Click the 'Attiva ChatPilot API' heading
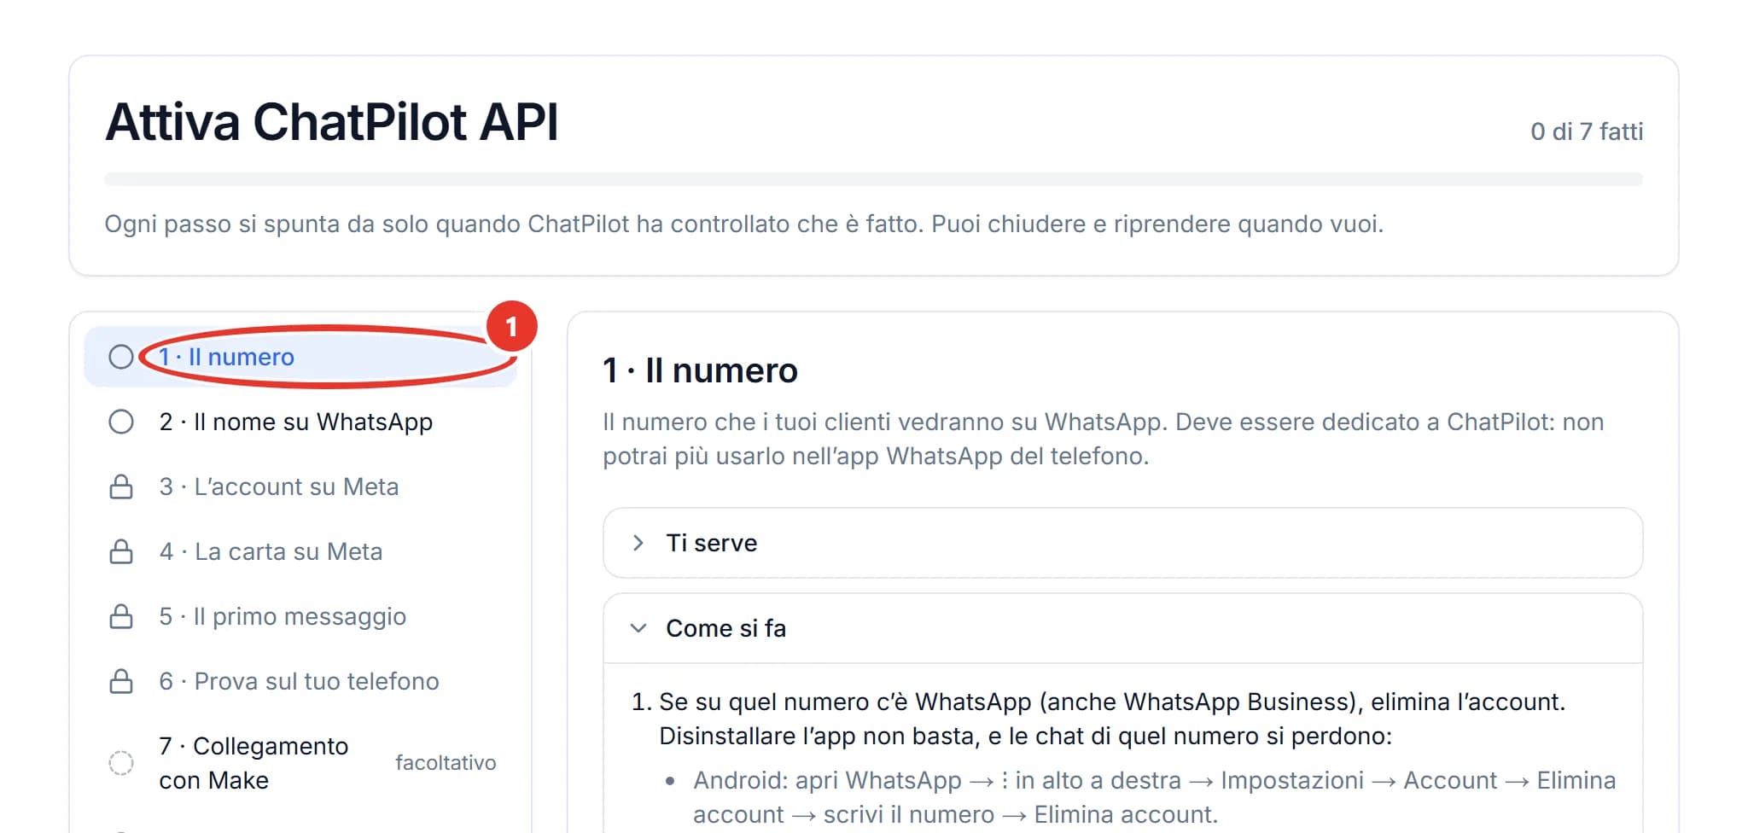The height and width of the screenshot is (833, 1748). coord(332,122)
